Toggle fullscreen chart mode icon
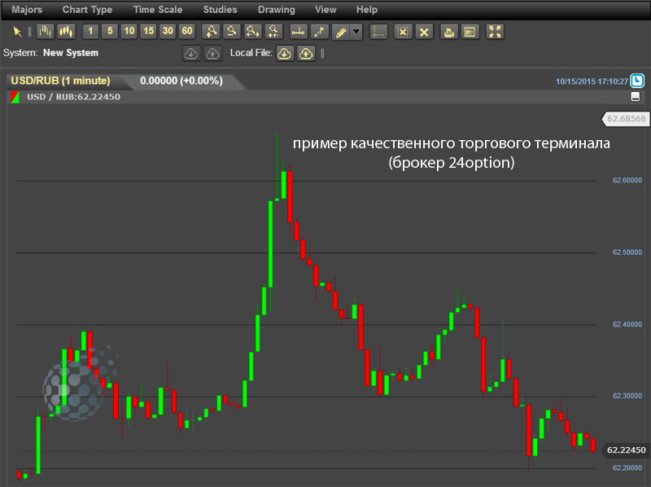The width and height of the screenshot is (651, 487). tap(495, 32)
